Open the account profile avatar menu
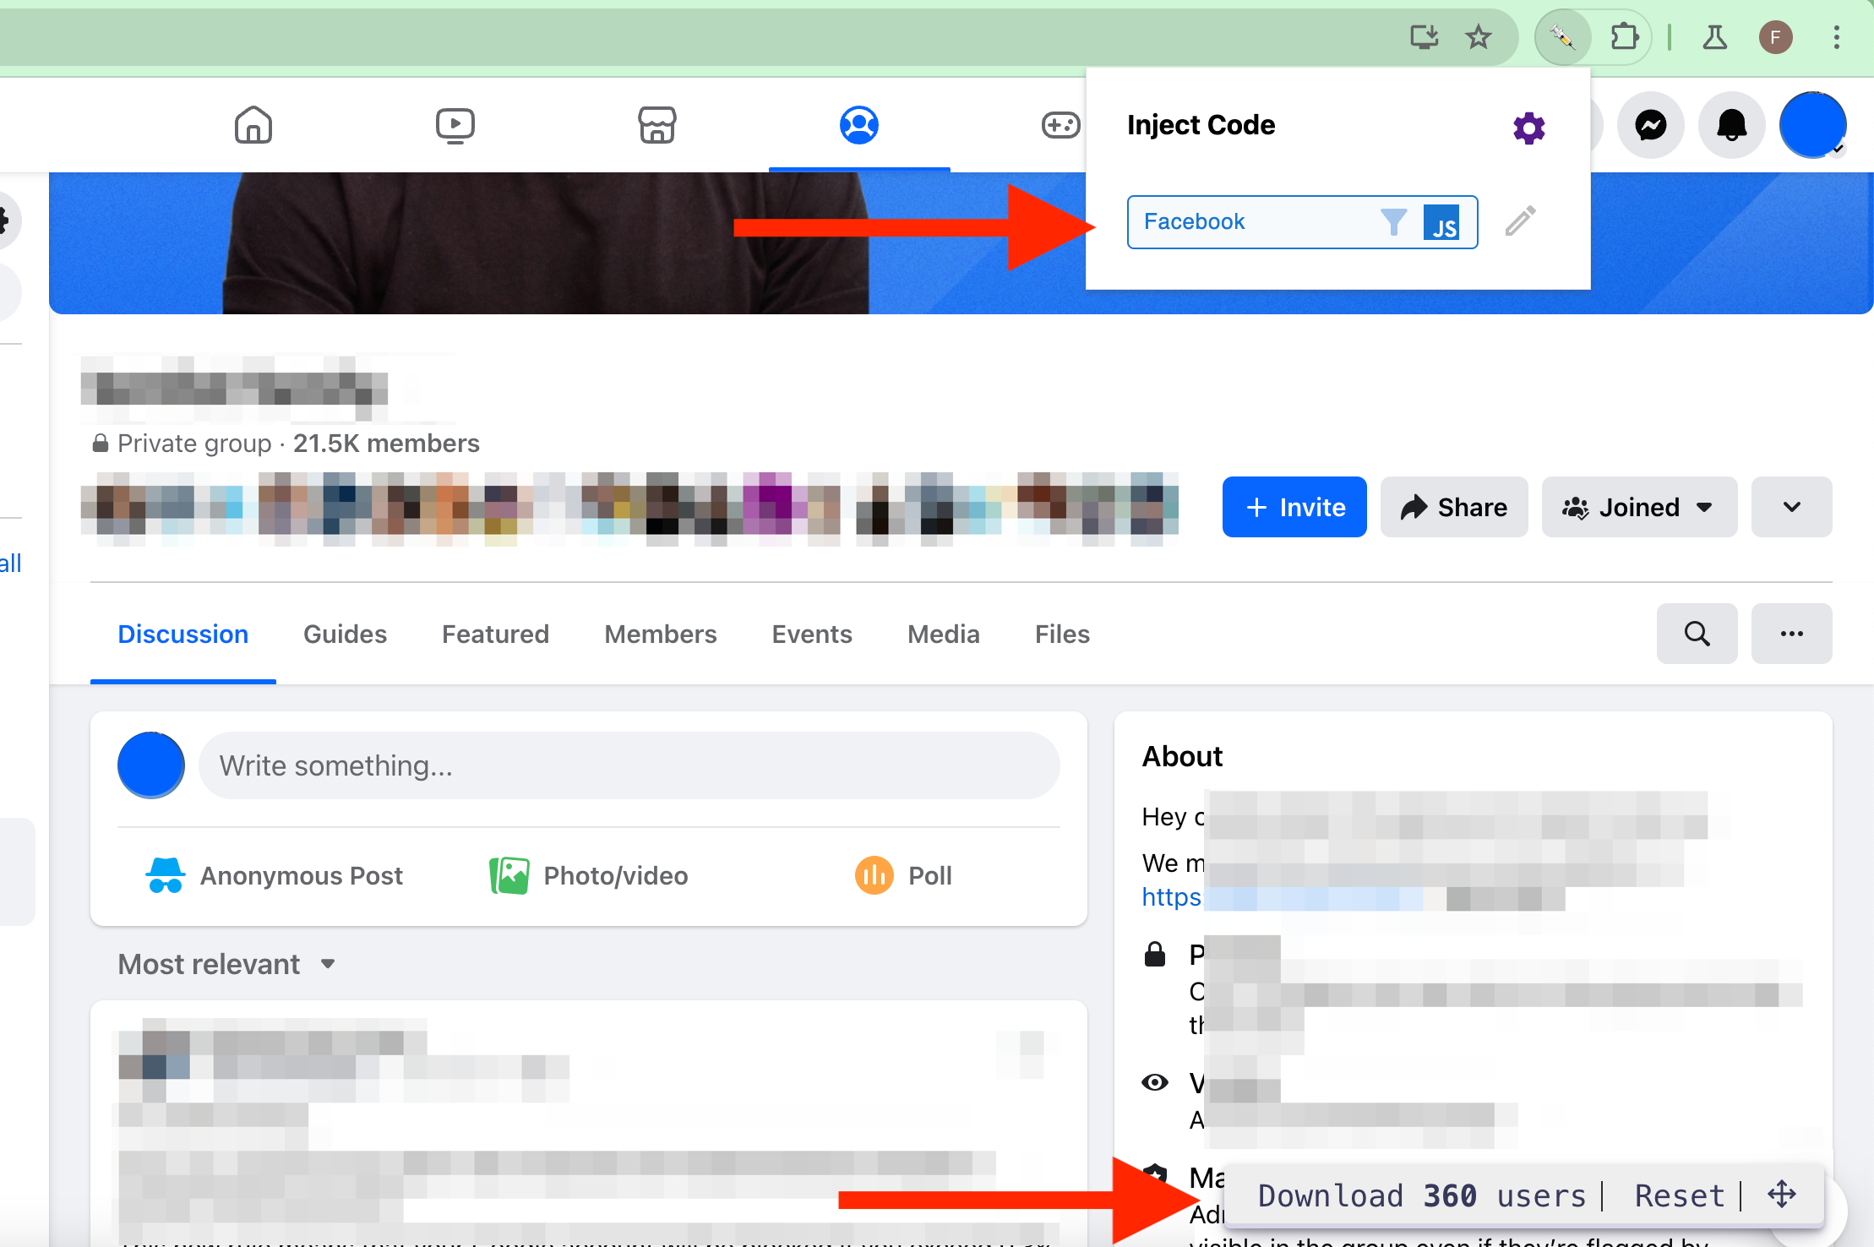The image size is (1874, 1247). coord(1813,125)
